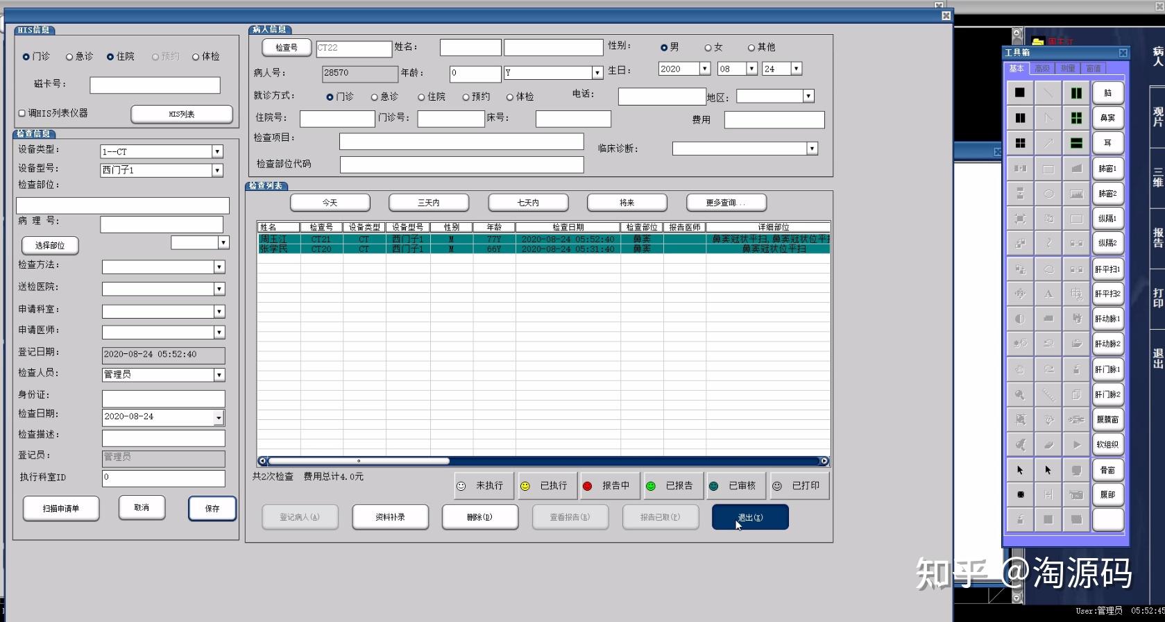This screenshot has width=1165, height=622.
Task: Click into the 磁卡号 input field
Action: [155, 85]
